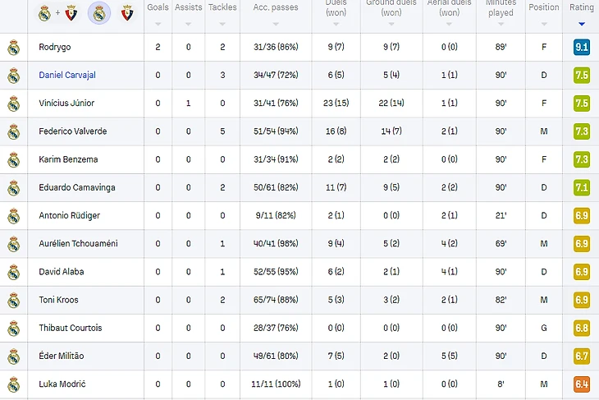
Task: Sort by Assists column arrow
Action: (188, 24)
